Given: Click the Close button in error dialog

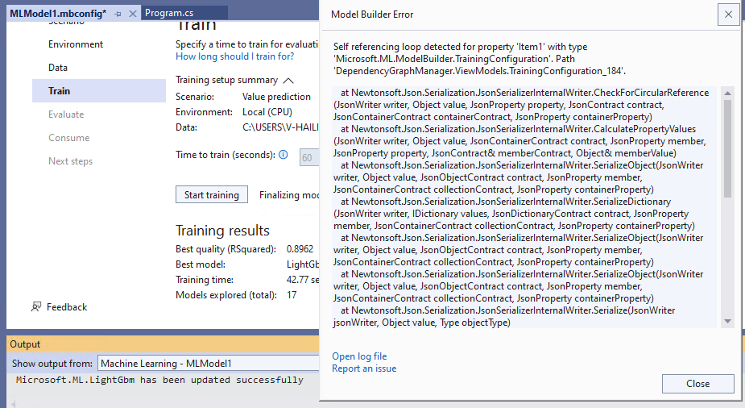Looking at the screenshot, I should tap(698, 384).
